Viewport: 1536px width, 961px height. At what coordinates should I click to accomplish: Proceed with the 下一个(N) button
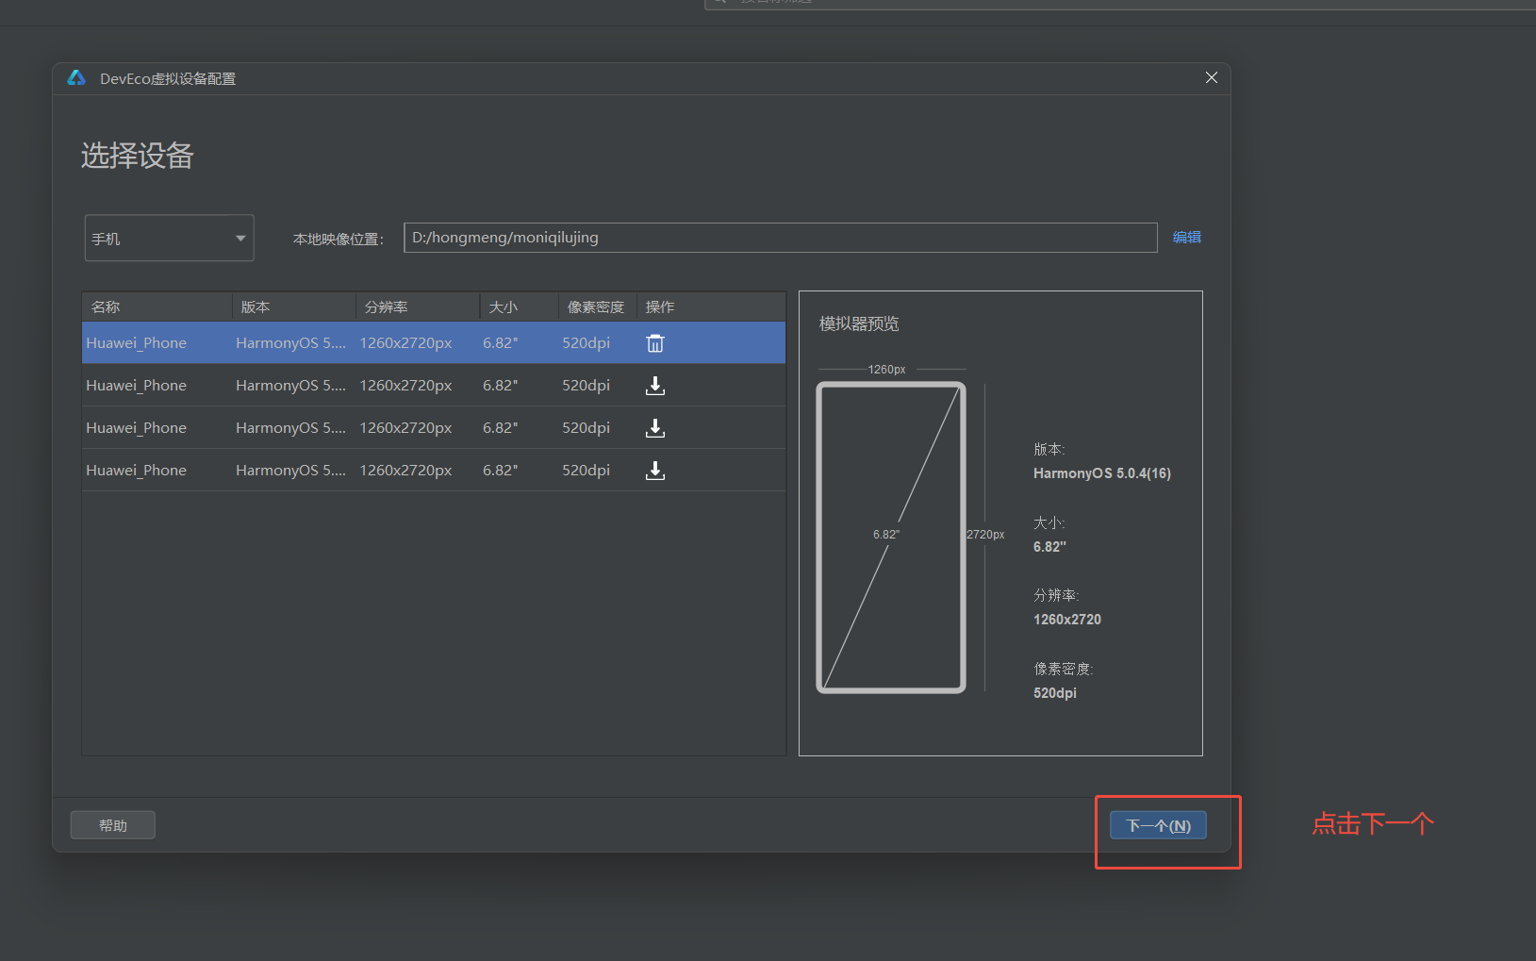1159,825
